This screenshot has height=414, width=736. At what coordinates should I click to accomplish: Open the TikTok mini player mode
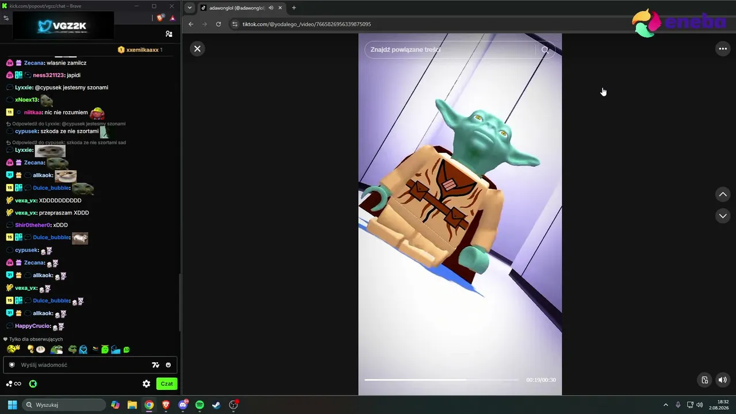pyautogui.click(x=704, y=379)
